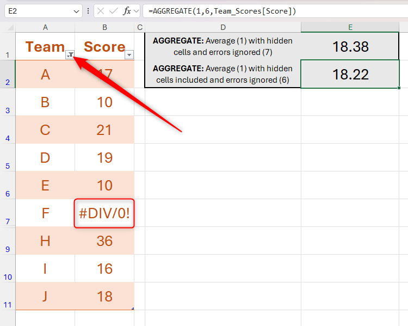Select the #DIV/0! error cell
408x326 pixels.
(104, 213)
